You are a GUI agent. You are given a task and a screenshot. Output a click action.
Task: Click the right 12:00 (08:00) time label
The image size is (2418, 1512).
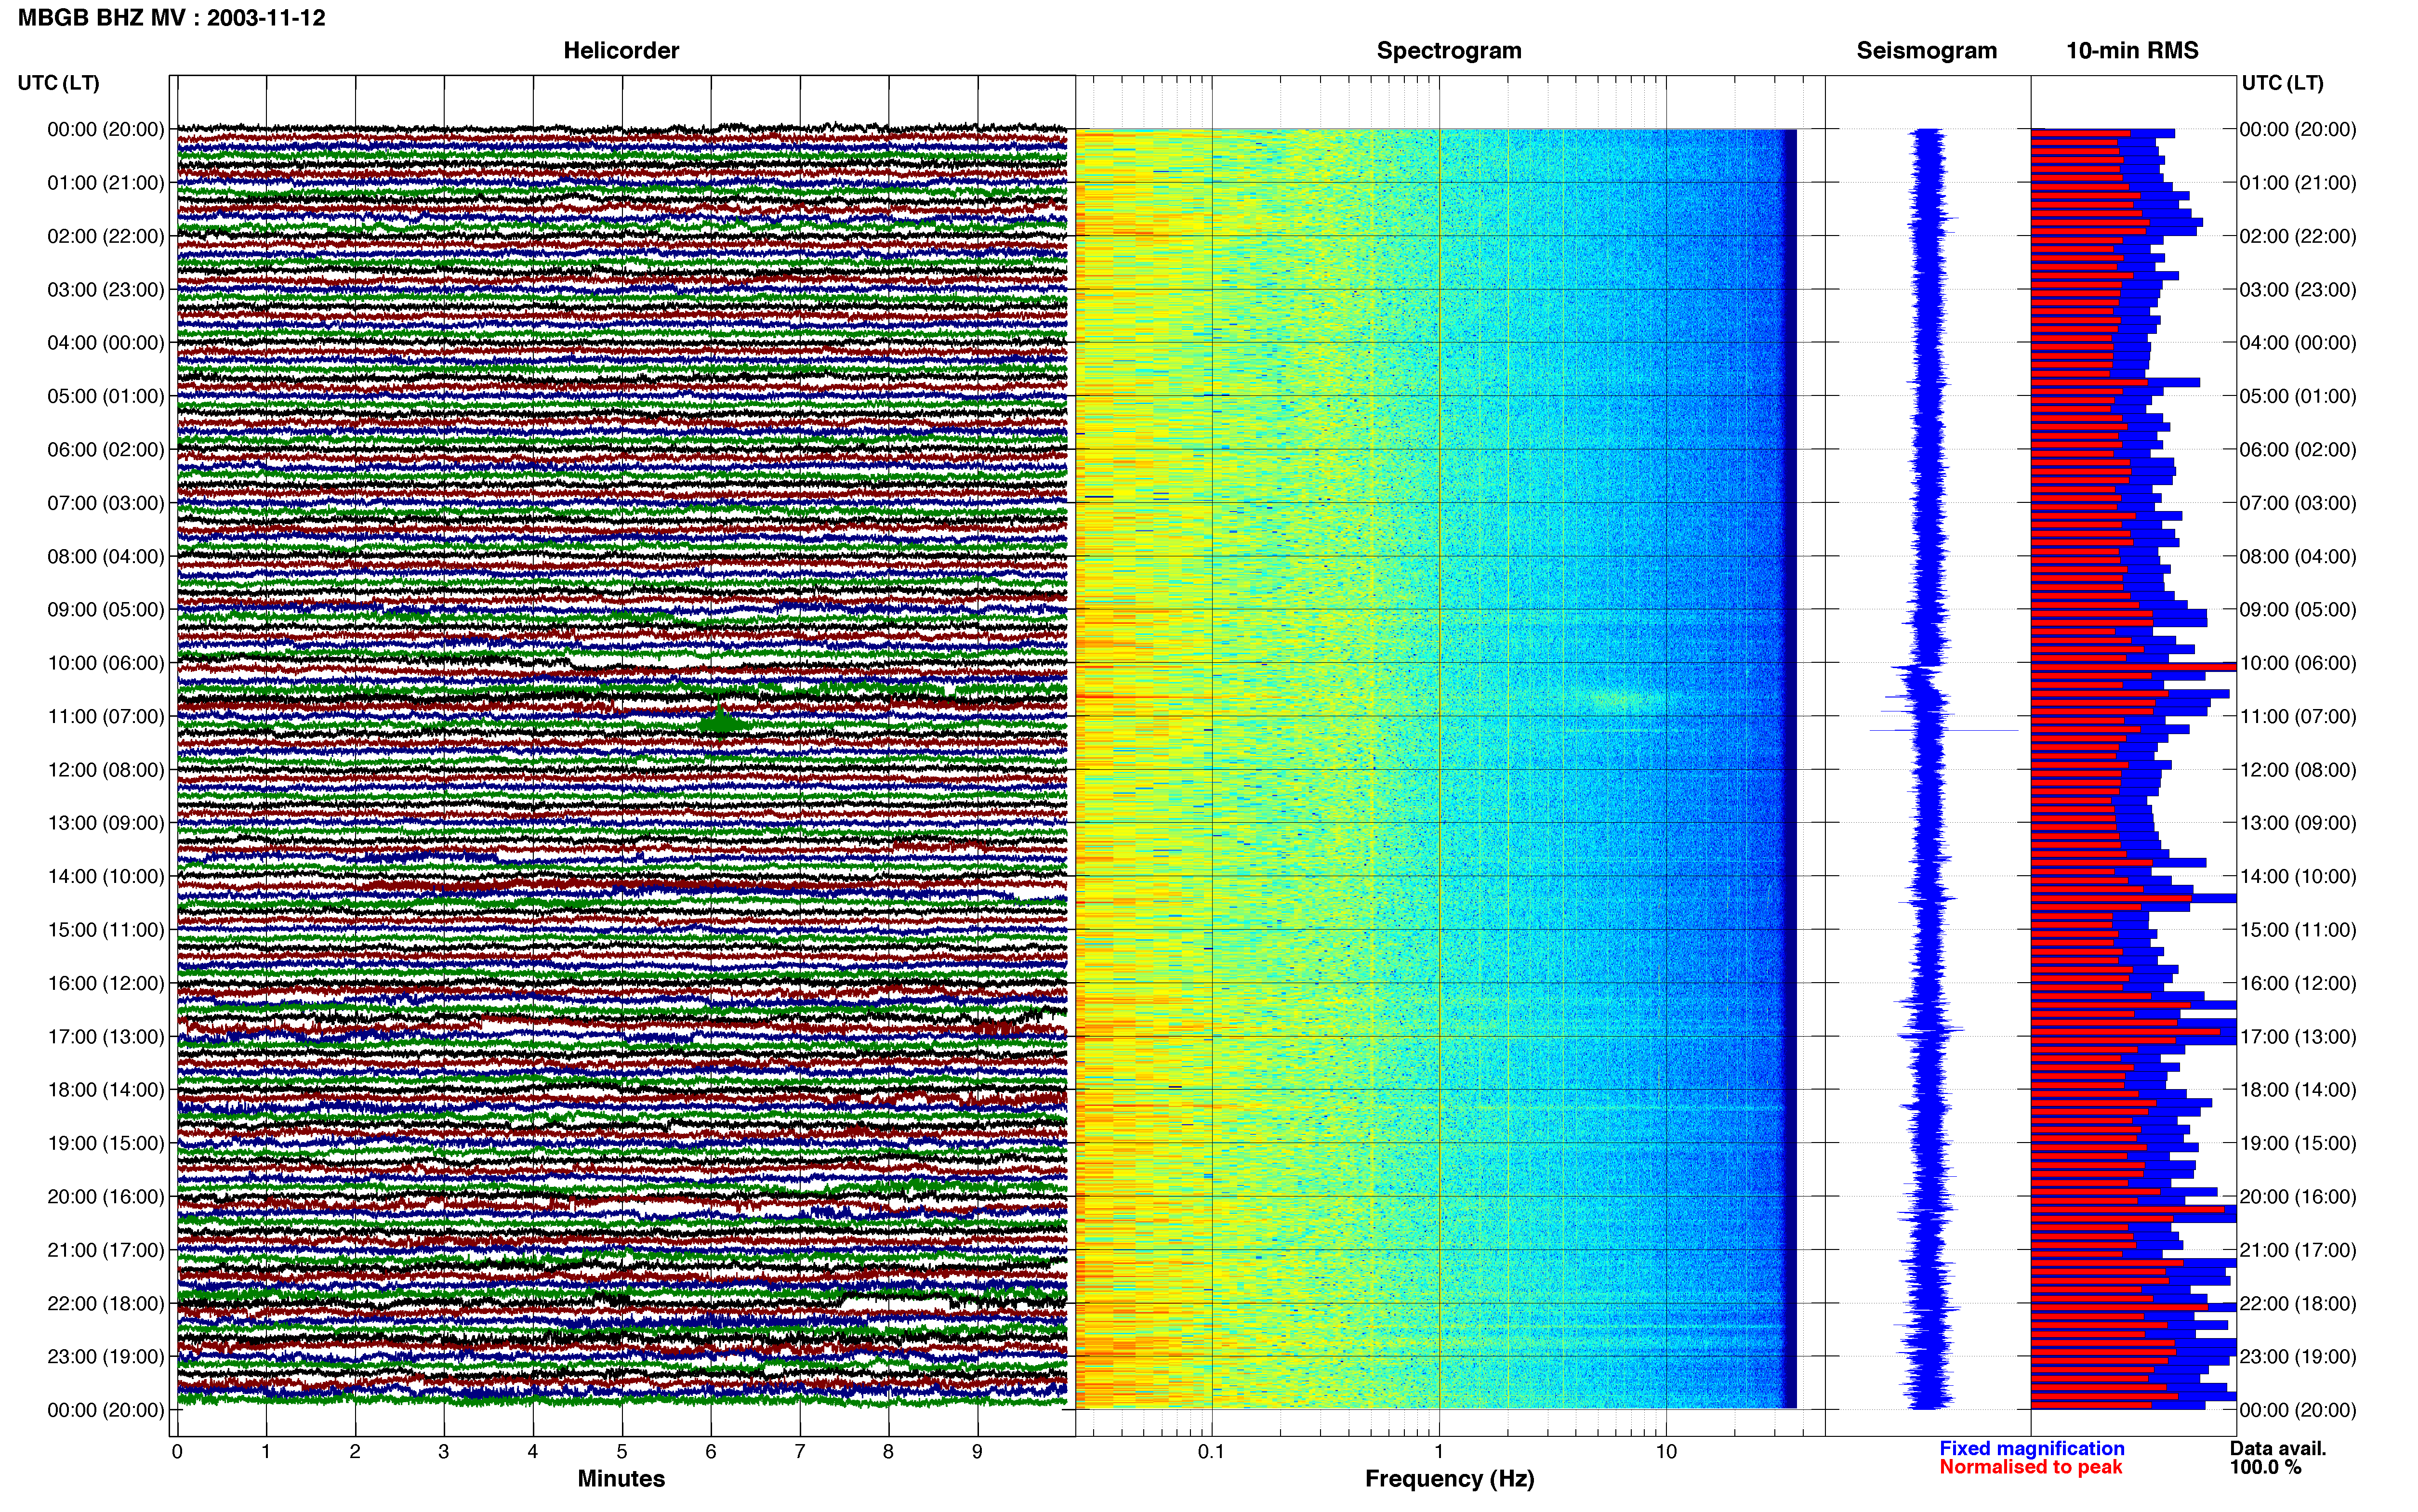(2298, 770)
